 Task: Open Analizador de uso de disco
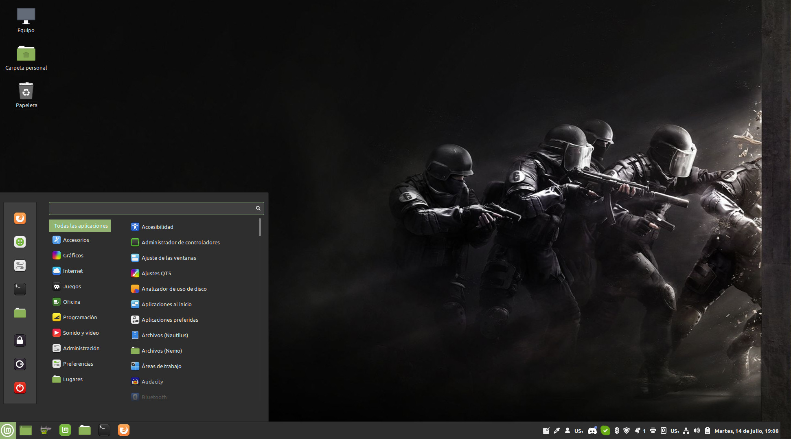click(174, 289)
